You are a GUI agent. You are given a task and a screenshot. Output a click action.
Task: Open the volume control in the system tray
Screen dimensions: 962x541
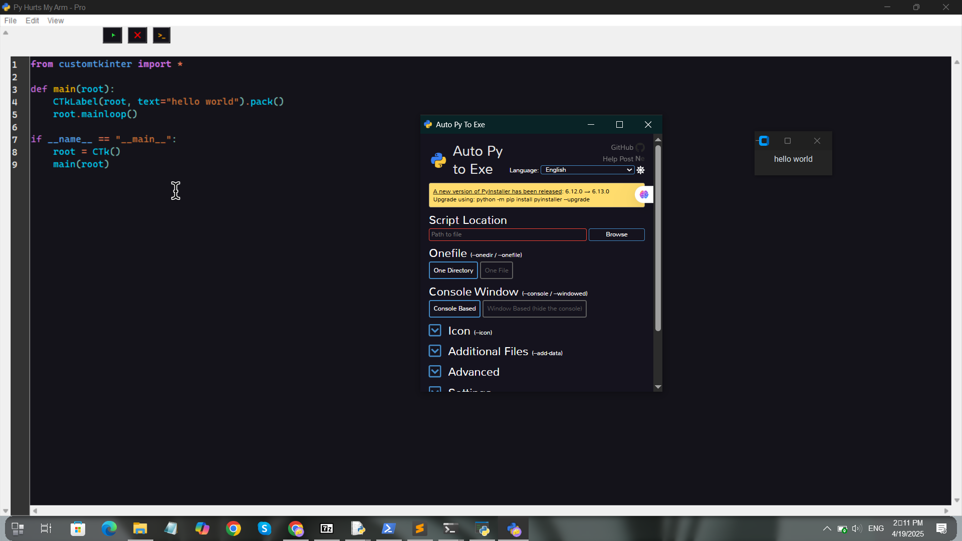(857, 528)
